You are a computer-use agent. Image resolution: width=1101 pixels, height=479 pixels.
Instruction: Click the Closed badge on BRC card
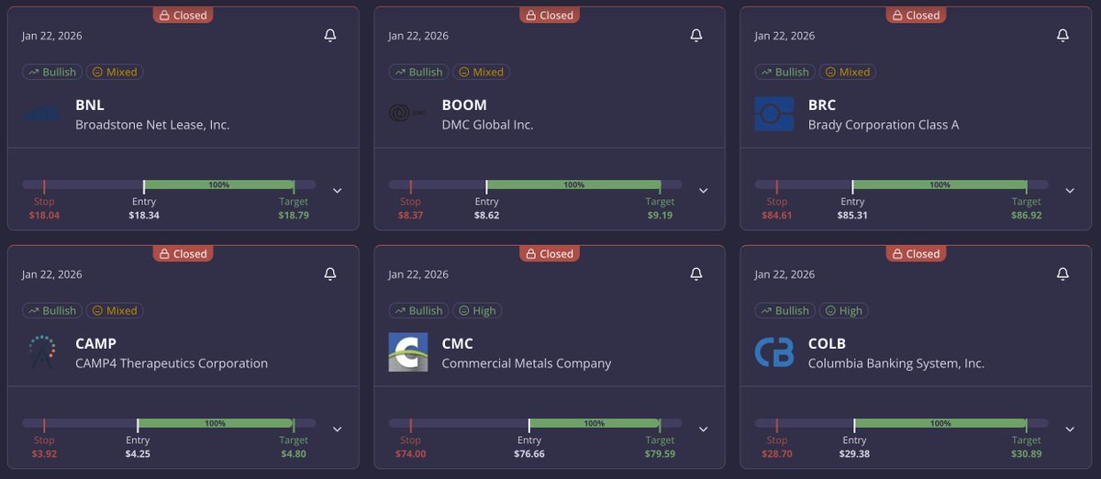(x=915, y=15)
